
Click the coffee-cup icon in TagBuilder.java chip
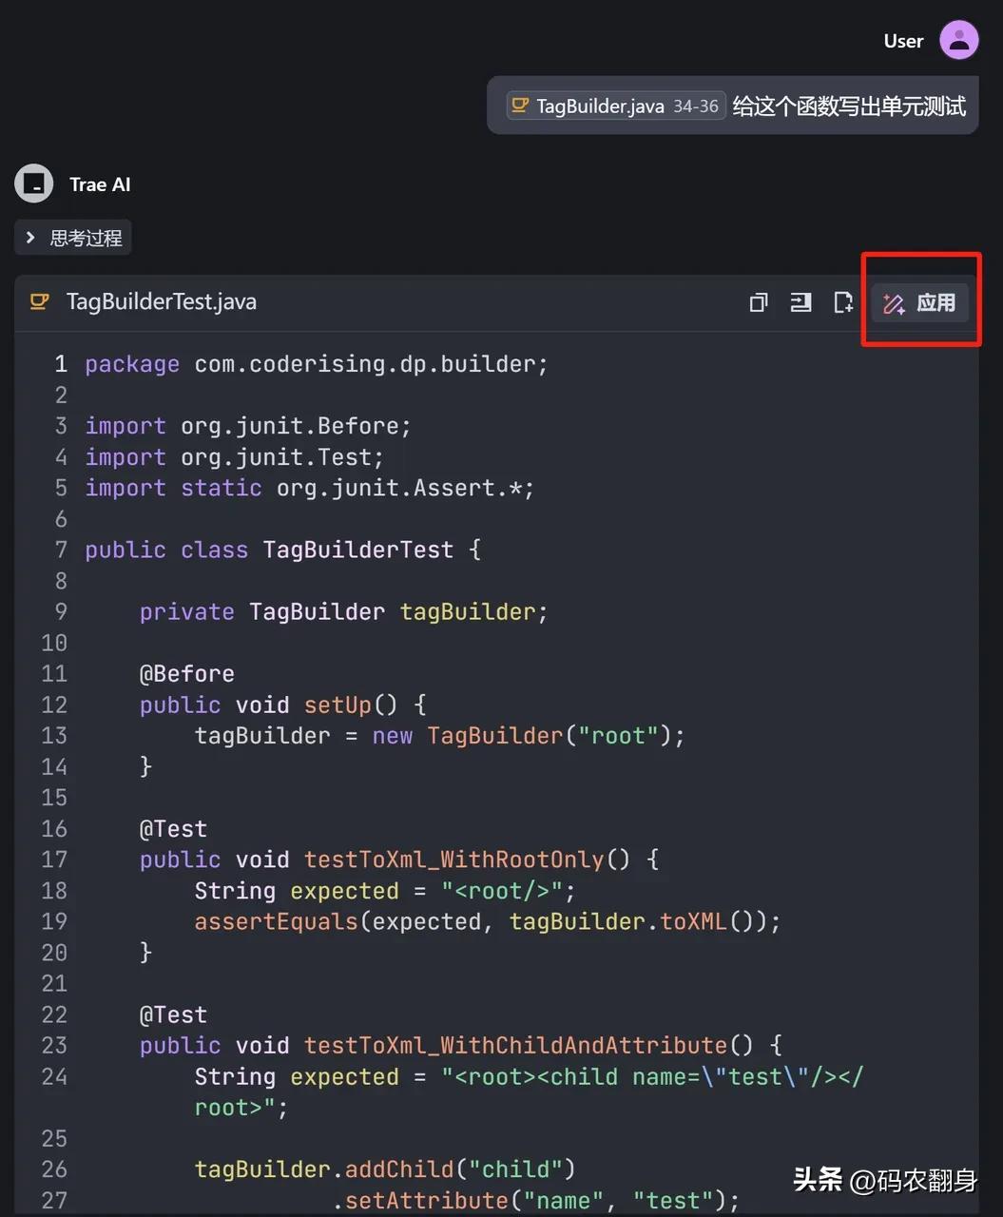(x=519, y=106)
